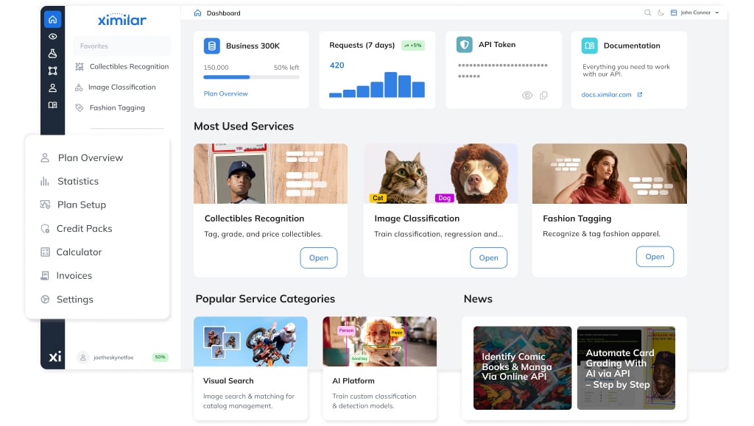Select the bounding-box annotation sidebar icon
The image size is (754, 426).
click(x=52, y=71)
